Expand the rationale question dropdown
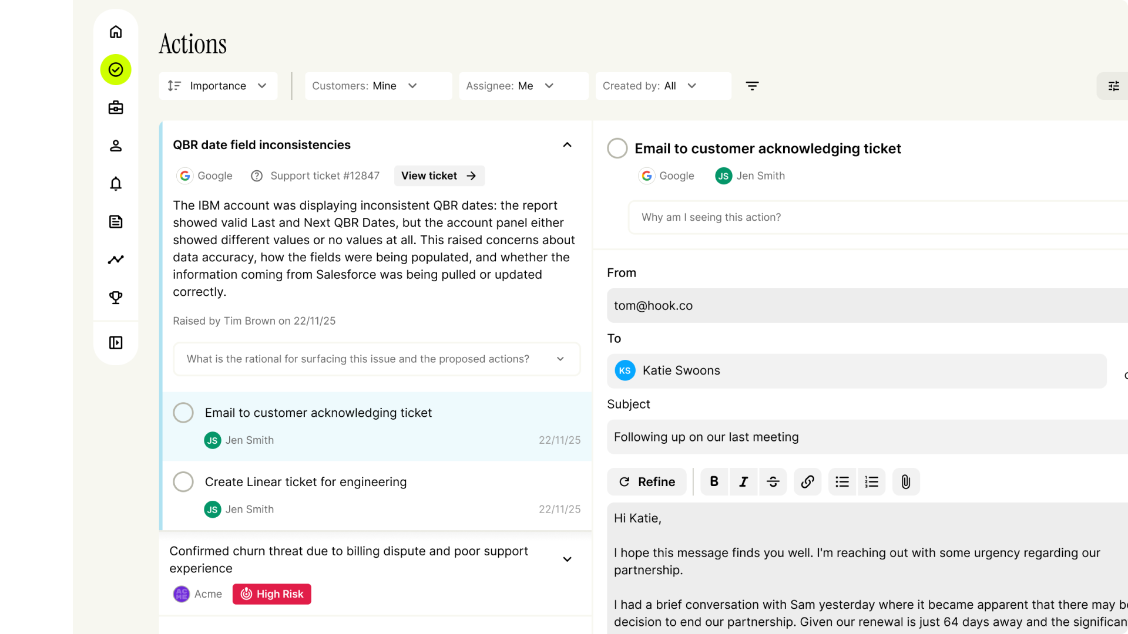The width and height of the screenshot is (1128, 634). (377, 359)
